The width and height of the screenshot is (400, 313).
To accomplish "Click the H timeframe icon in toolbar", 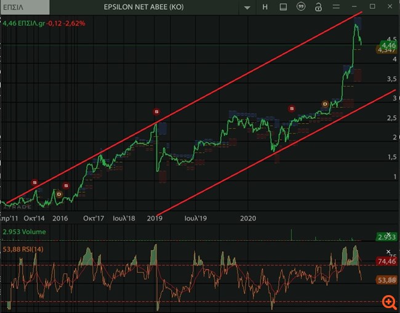I will pyautogui.click(x=265, y=7).
